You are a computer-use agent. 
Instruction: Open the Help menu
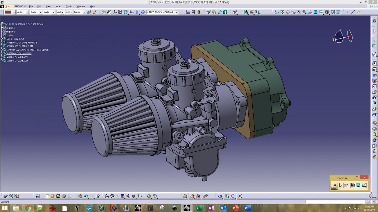(x=92, y=6)
